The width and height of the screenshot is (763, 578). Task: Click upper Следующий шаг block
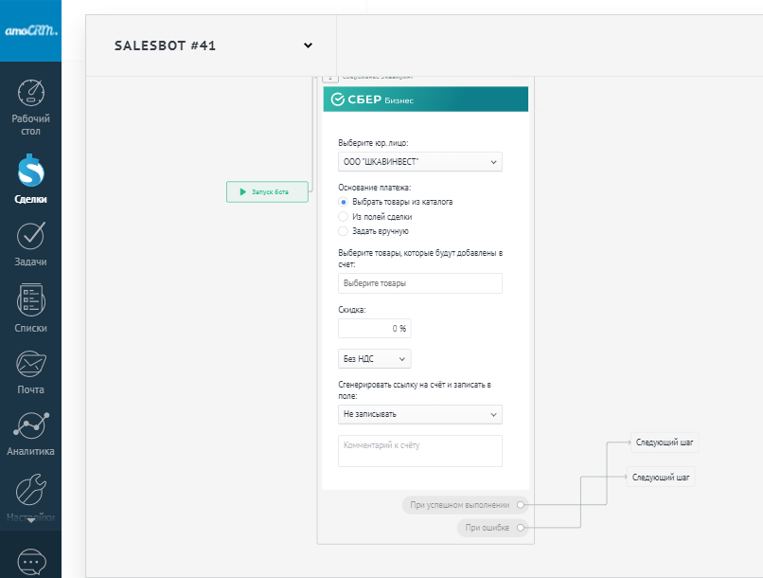(665, 443)
